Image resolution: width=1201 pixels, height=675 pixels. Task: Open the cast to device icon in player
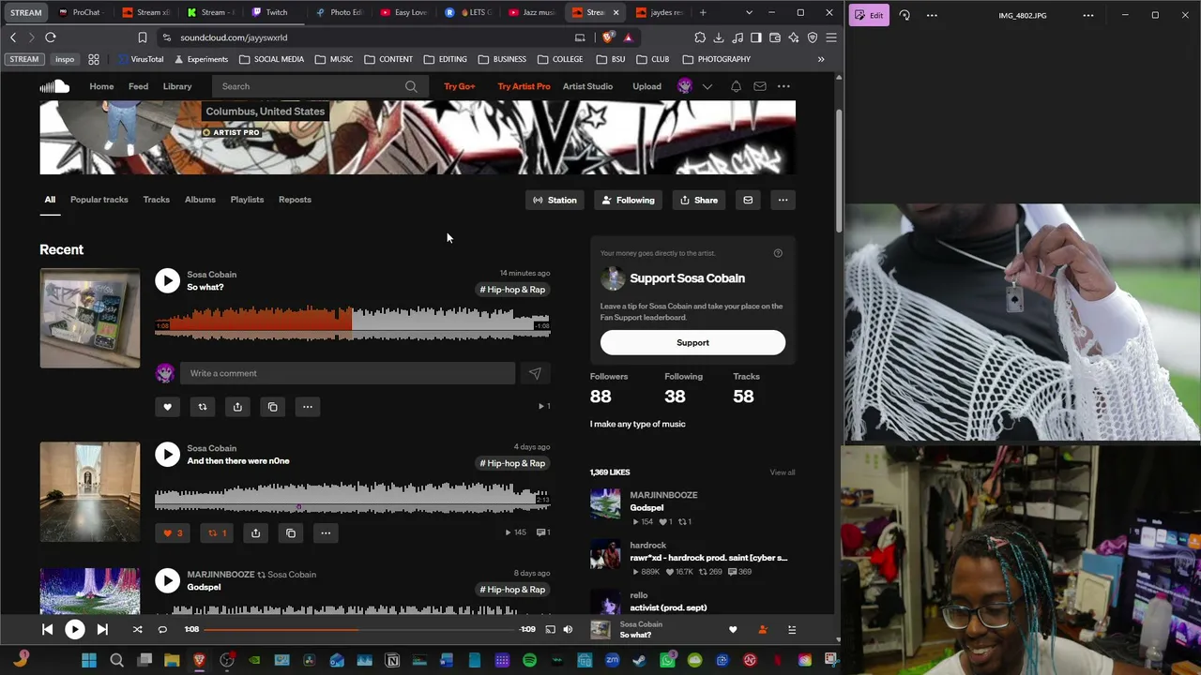pos(550,630)
